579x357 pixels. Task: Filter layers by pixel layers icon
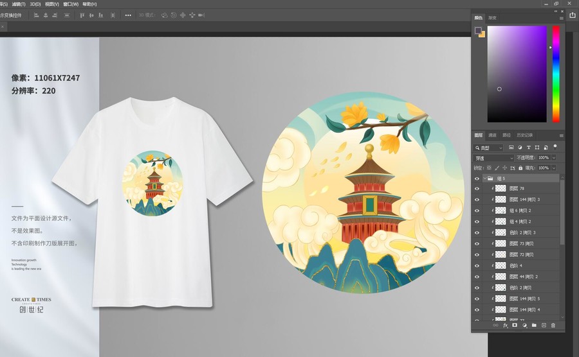coord(511,148)
